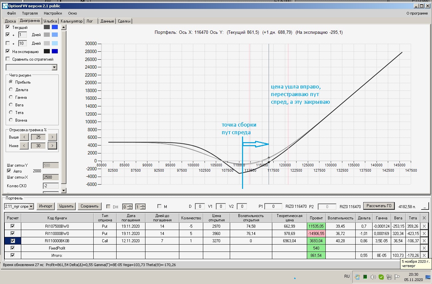Viewport: 432px width, 284px height.
Task: Uncheck Расчет for RI110000BW0 row
Action: [13, 233]
